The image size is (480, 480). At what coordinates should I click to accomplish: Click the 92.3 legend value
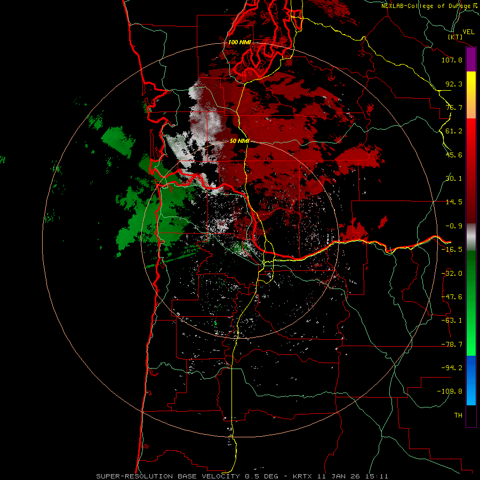[454, 84]
